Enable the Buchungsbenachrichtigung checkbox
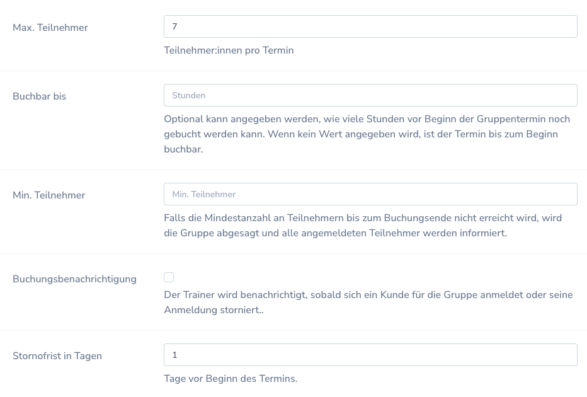587x397 pixels. click(x=169, y=277)
